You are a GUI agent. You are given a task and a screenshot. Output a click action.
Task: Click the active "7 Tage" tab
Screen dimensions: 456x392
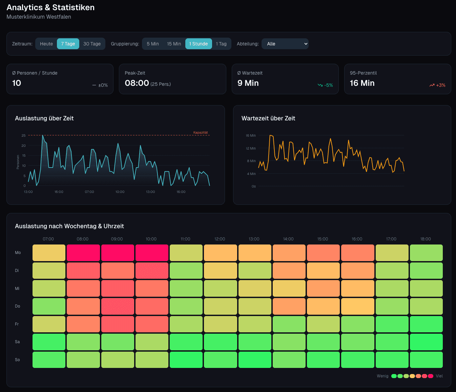click(x=68, y=44)
